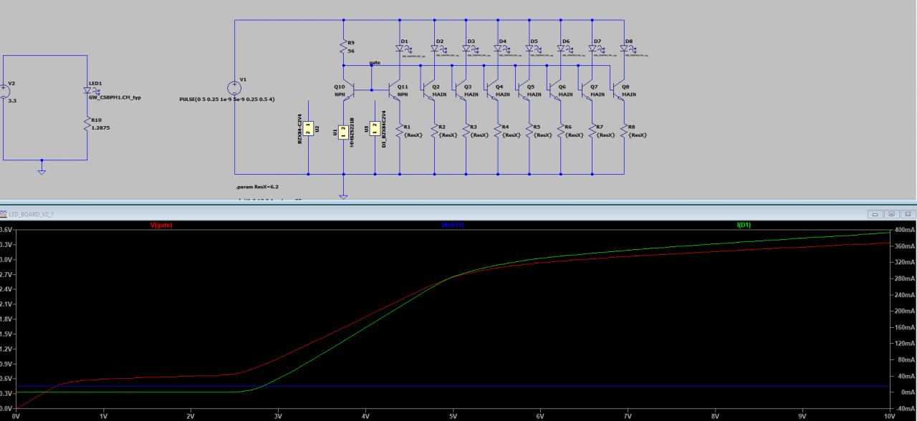Click the 200mA label on right axis
Viewport: 917px width, 421px height.
pos(906,311)
